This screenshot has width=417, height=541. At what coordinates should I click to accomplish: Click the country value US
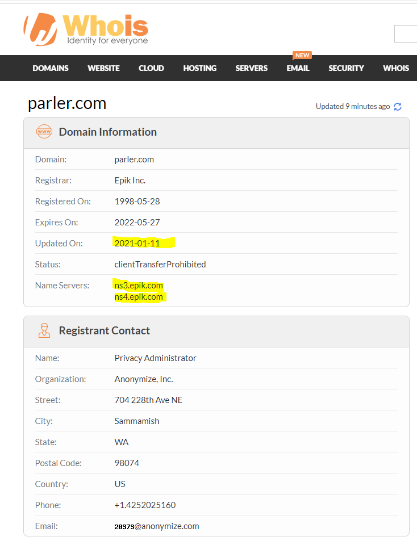pos(120,484)
